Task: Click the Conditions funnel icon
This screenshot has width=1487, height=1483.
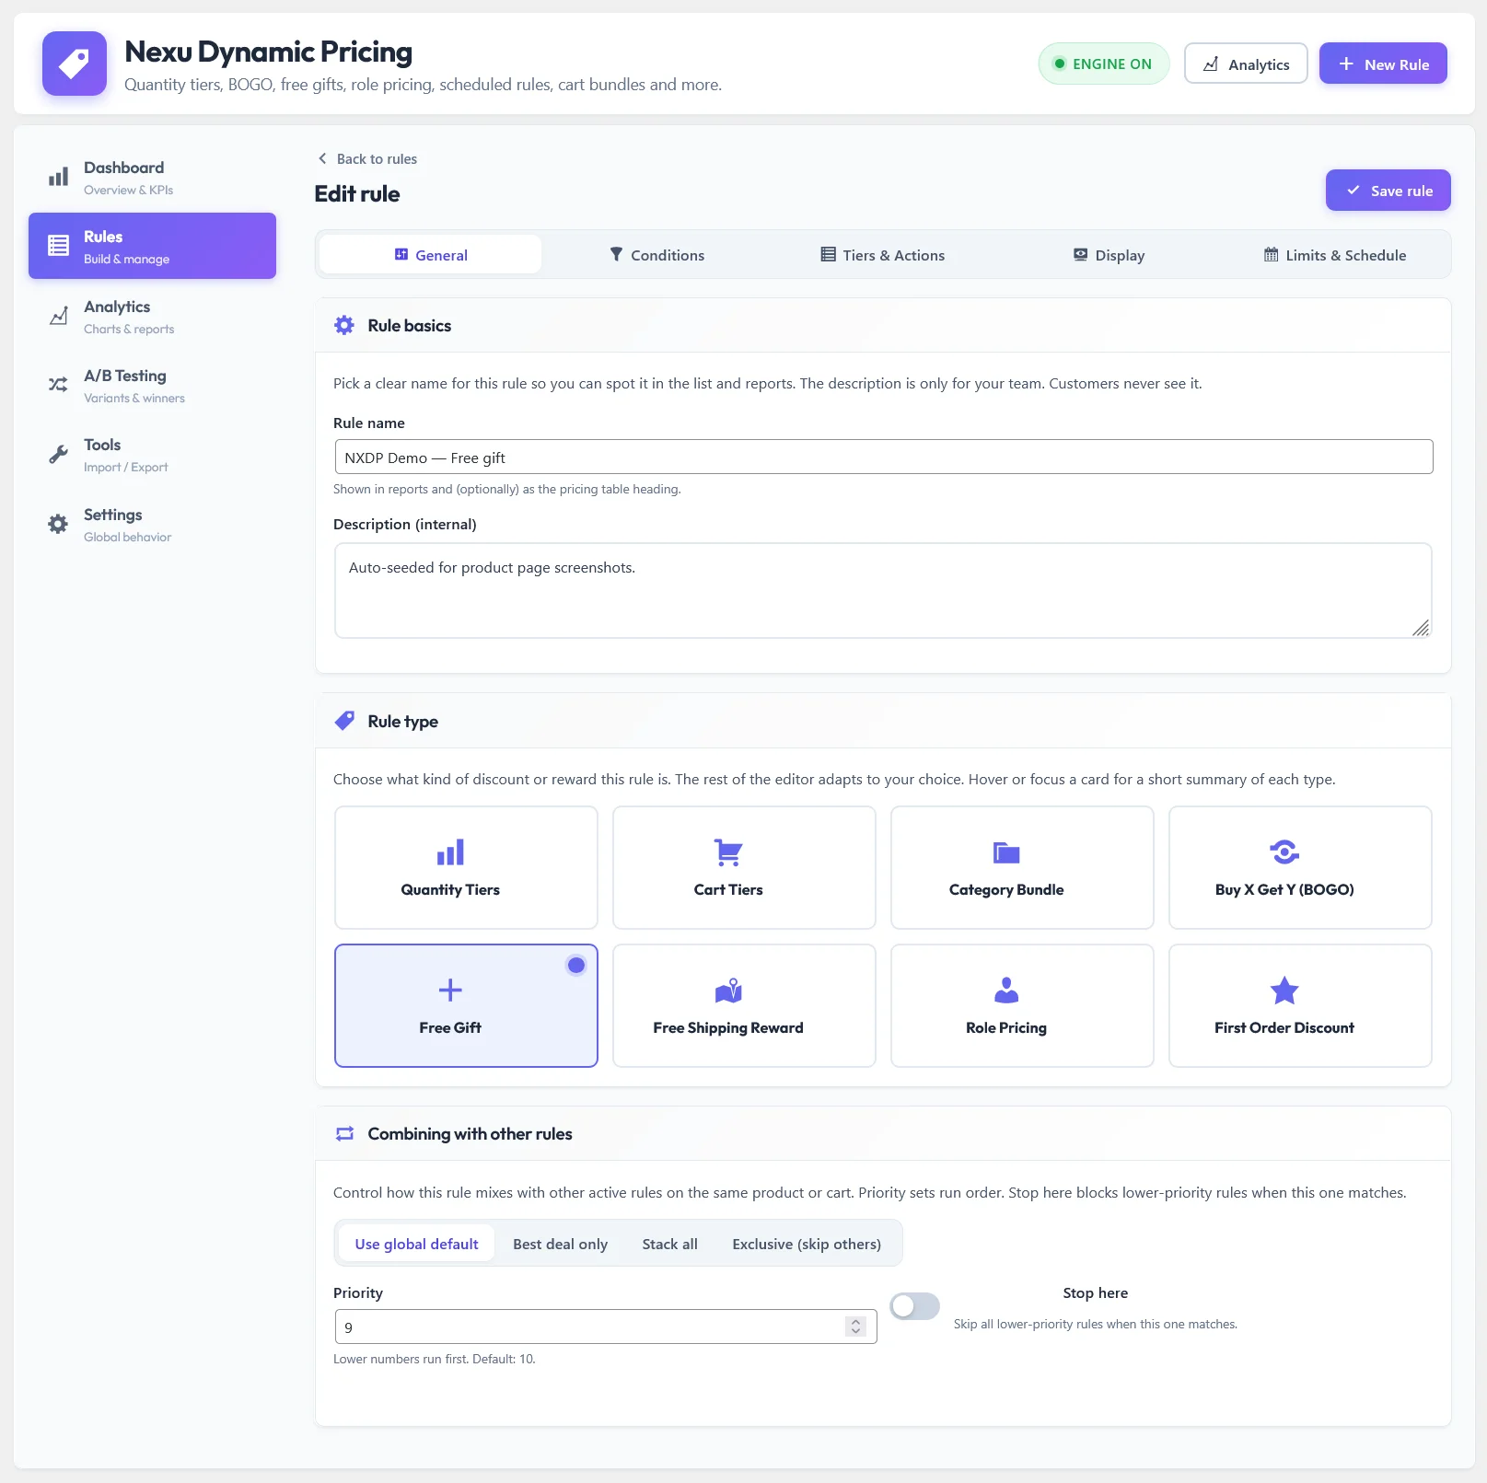Action: tap(616, 254)
